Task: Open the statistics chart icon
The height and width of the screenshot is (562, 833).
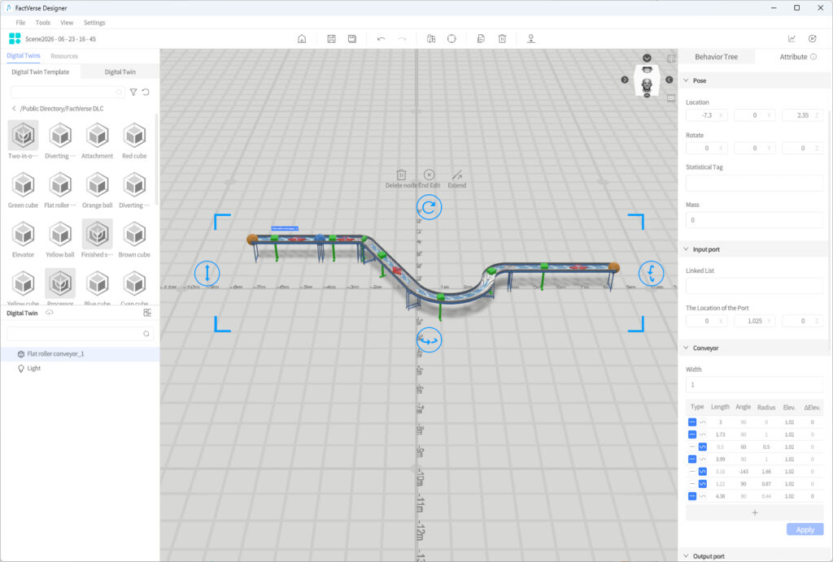Action: tap(792, 39)
